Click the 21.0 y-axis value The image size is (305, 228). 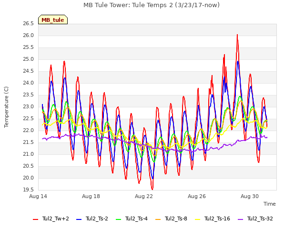[29, 154]
